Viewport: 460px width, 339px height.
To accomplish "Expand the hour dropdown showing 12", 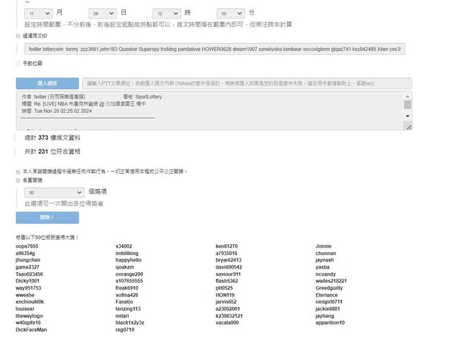I will [167, 13].
